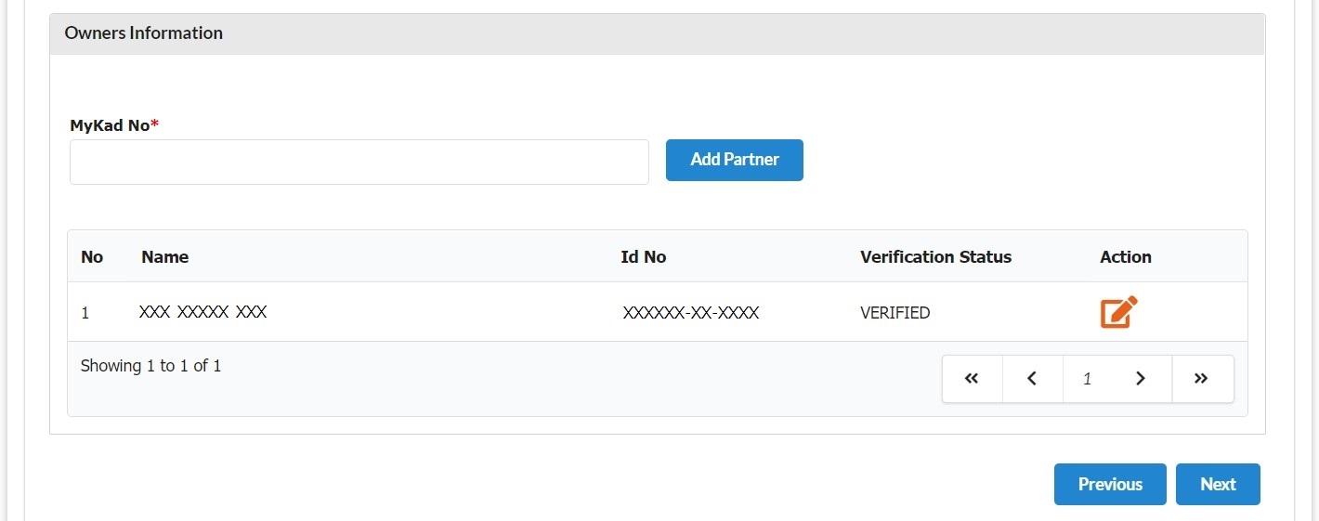This screenshot has width=1319, height=521.
Task: Click the MyKad No text input field
Action: tap(359, 163)
